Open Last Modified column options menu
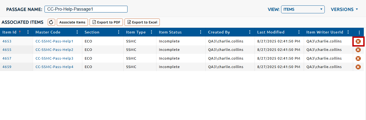 pos(299,32)
